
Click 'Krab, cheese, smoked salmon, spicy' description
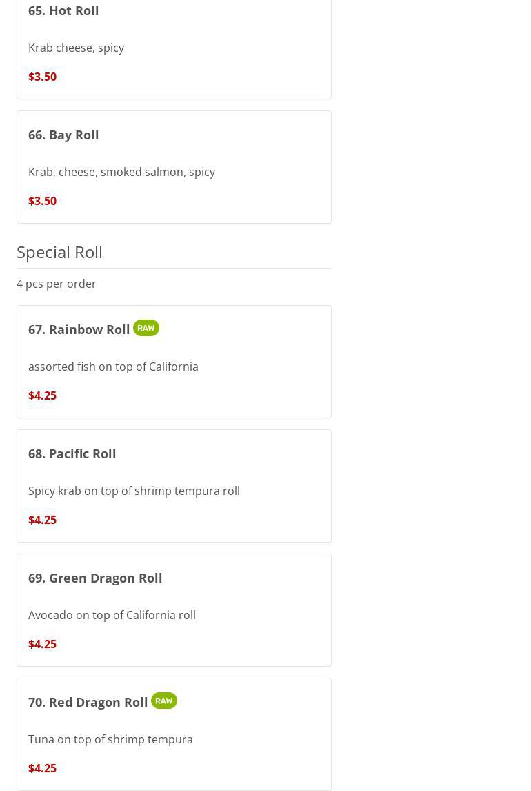pyautogui.click(x=121, y=172)
